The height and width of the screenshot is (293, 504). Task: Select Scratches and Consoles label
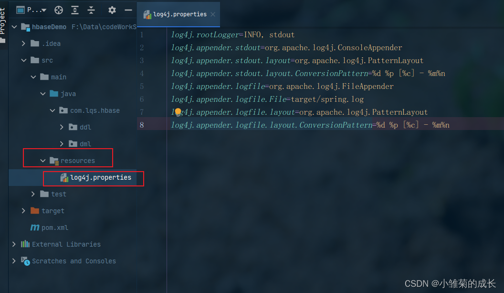click(74, 261)
